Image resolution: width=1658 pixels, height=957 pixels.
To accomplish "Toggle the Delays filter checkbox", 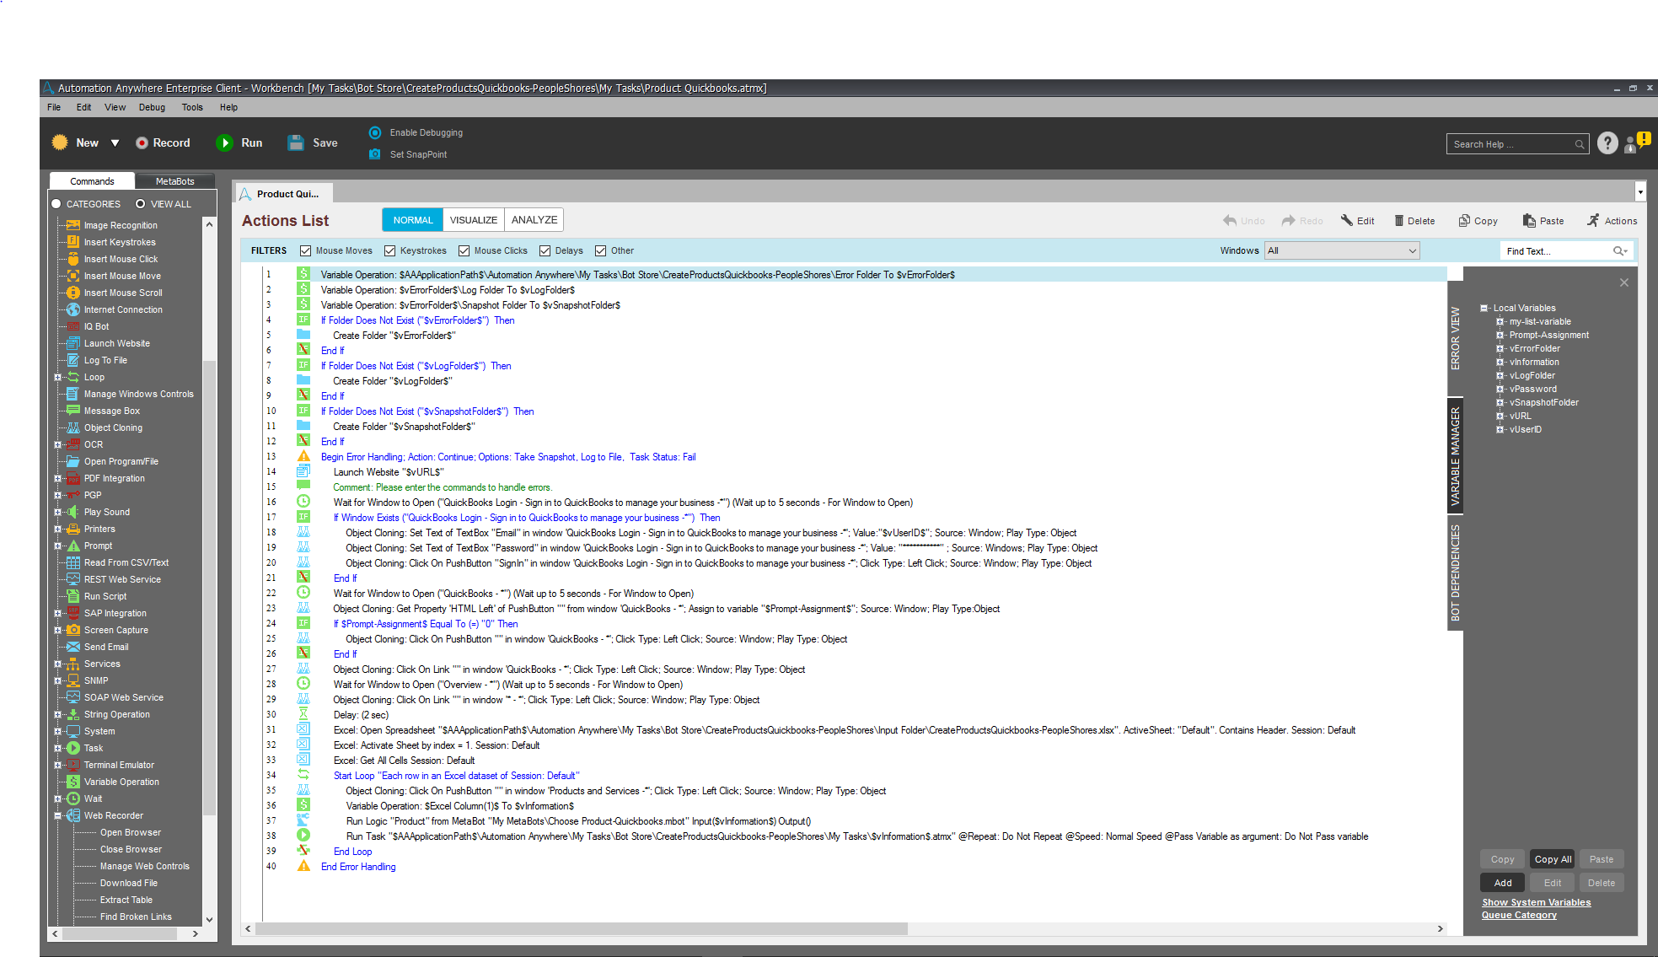I will point(545,250).
